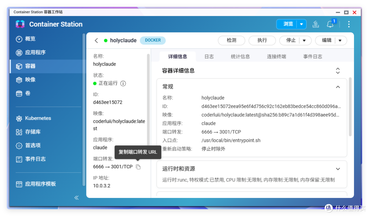Image resolution: width=369 pixels, height=216 pixels.
Task: Click the 容器 cube icon
Action: [x=19, y=66]
